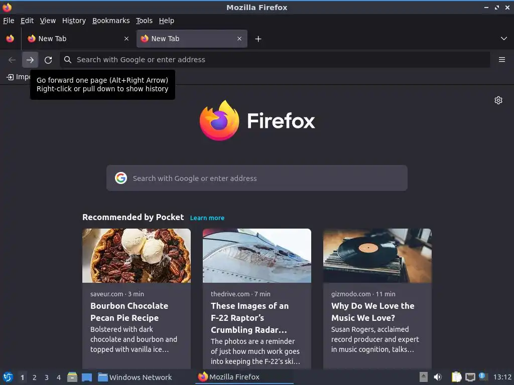The image size is (514, 385).
Task: Open the Bookmarks menu
Action: [x=111, y=21]
